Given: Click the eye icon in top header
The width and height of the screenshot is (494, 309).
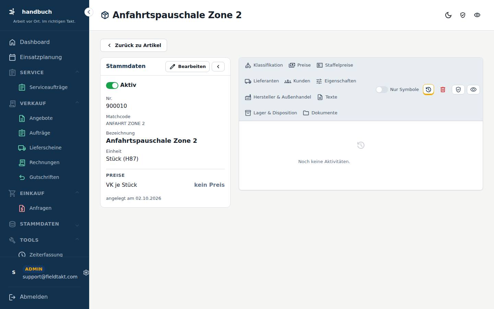Looking at the screenshot, I should point(477,15).
